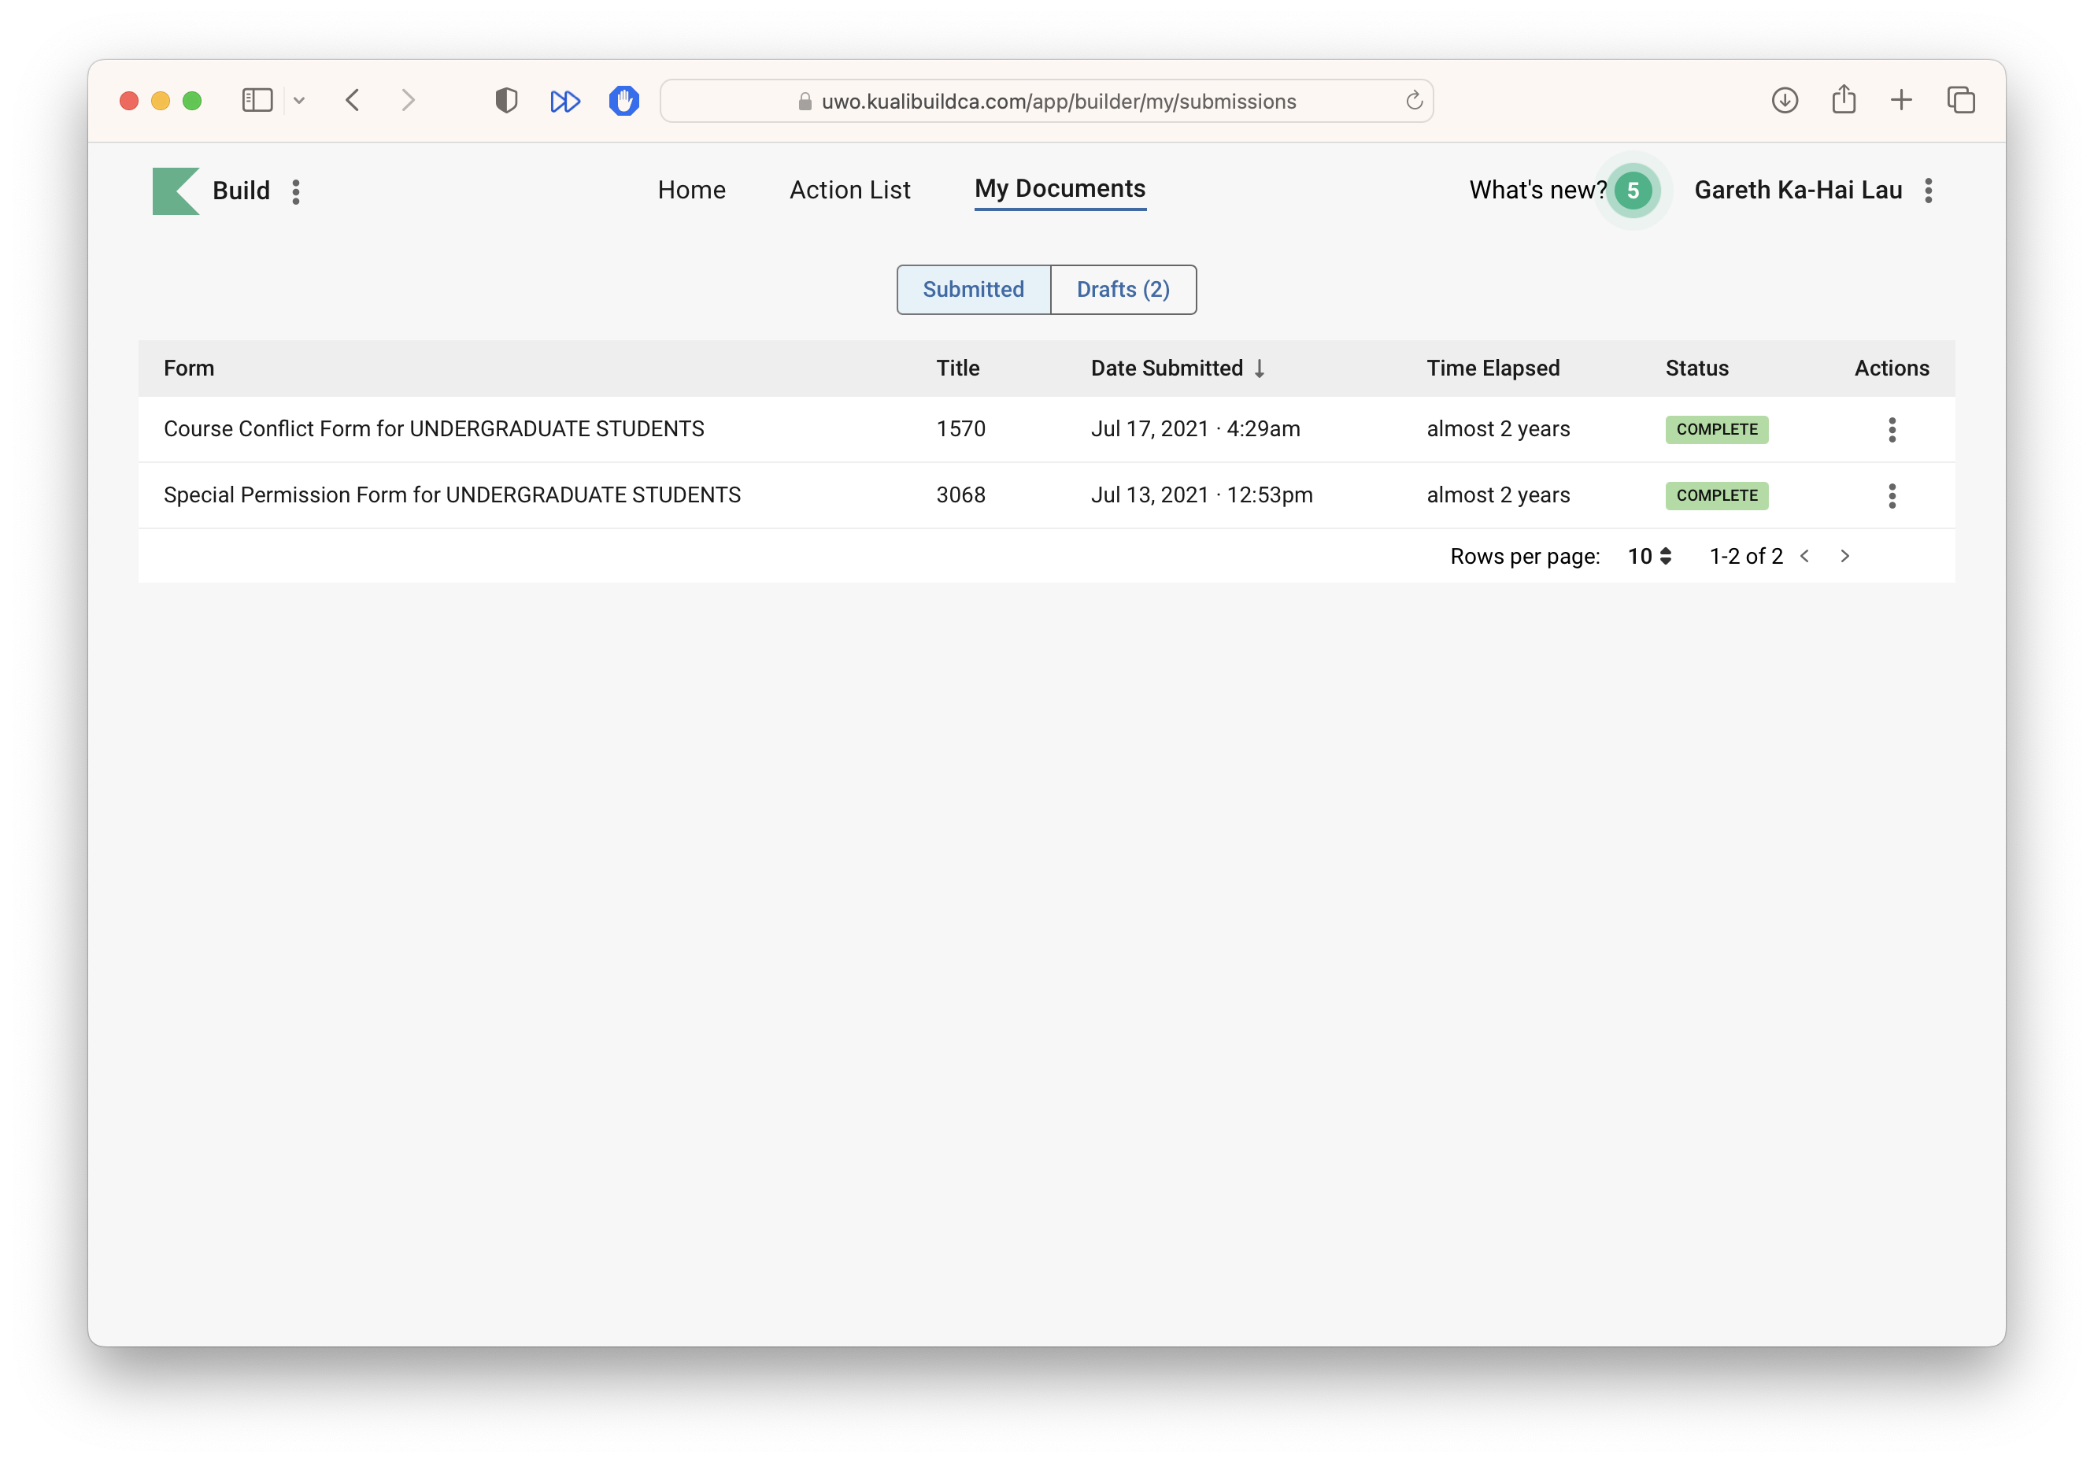Open the What's new notification badge
The height and width of the screenshot is (1463, 2094).
(1633, 191)
